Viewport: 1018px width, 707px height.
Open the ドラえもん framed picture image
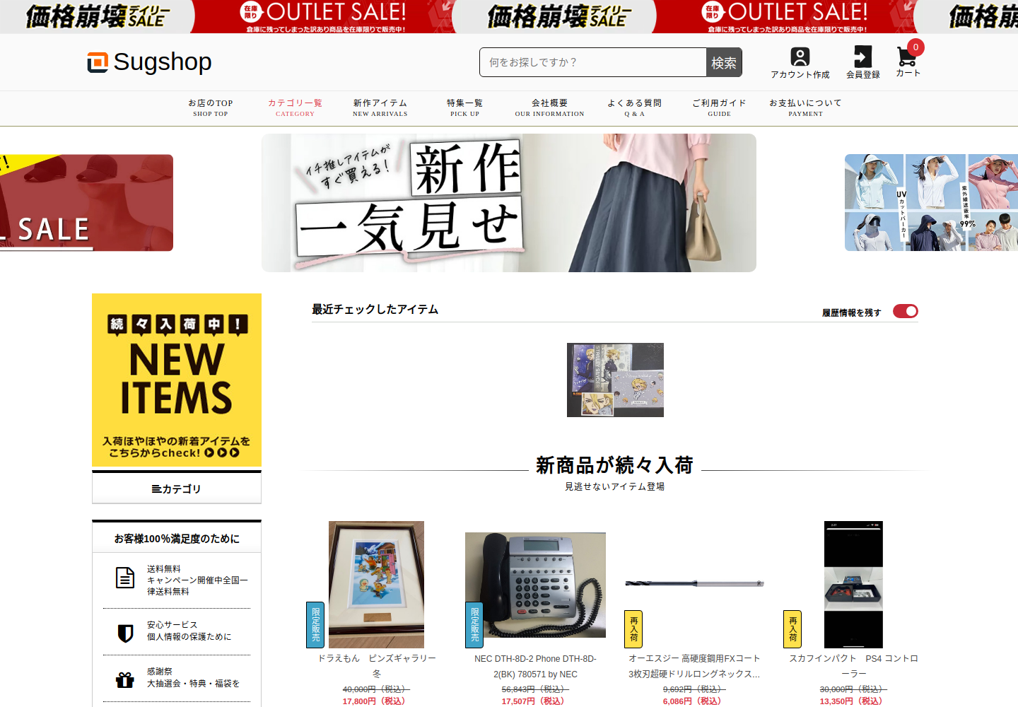tap(376, 585)
